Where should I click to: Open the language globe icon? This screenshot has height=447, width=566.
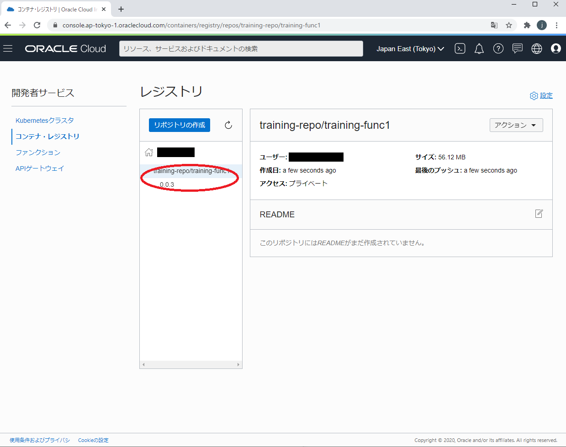(x=537, y=48)
